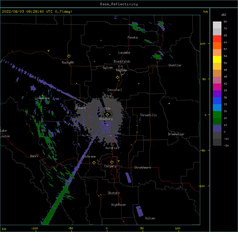Select the Sylvan label
This screenshot has height=232, width=238.
pos(108,68)
